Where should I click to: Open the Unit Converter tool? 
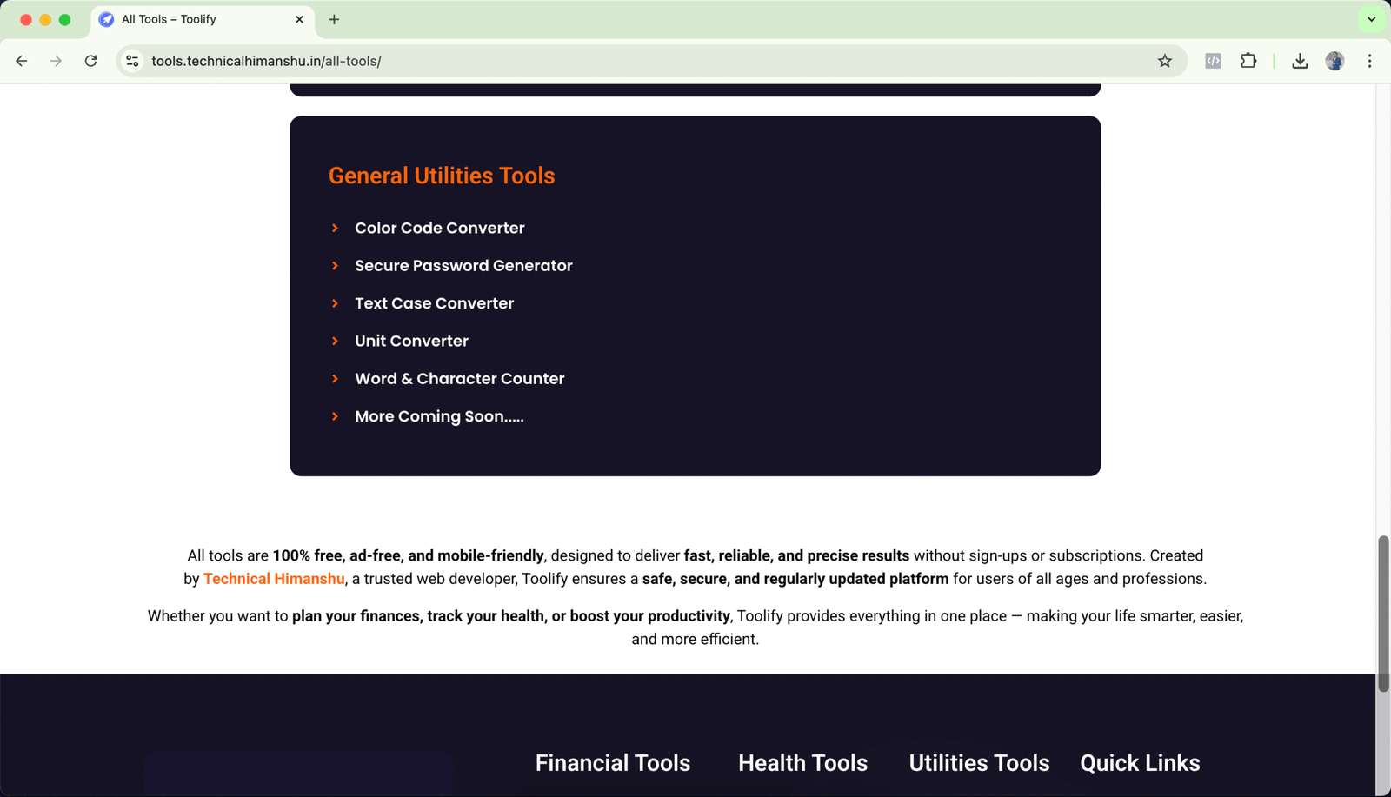(x=411, y=341)
